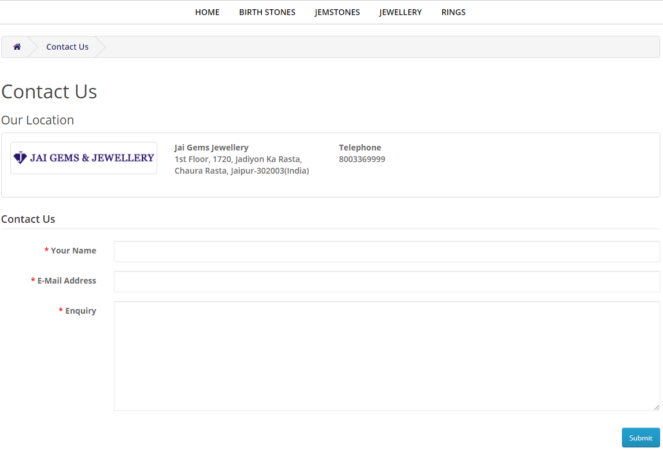Click the large Contact Us page title
663x463 pixels.
(49, 92)
